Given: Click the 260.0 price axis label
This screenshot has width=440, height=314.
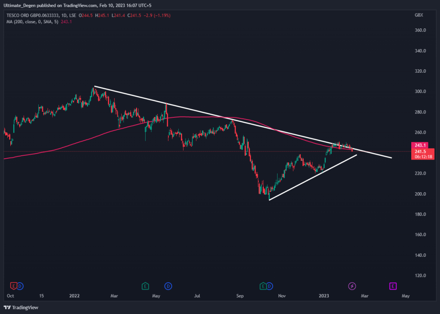Looking at the screenshot, I should point(420,132).
